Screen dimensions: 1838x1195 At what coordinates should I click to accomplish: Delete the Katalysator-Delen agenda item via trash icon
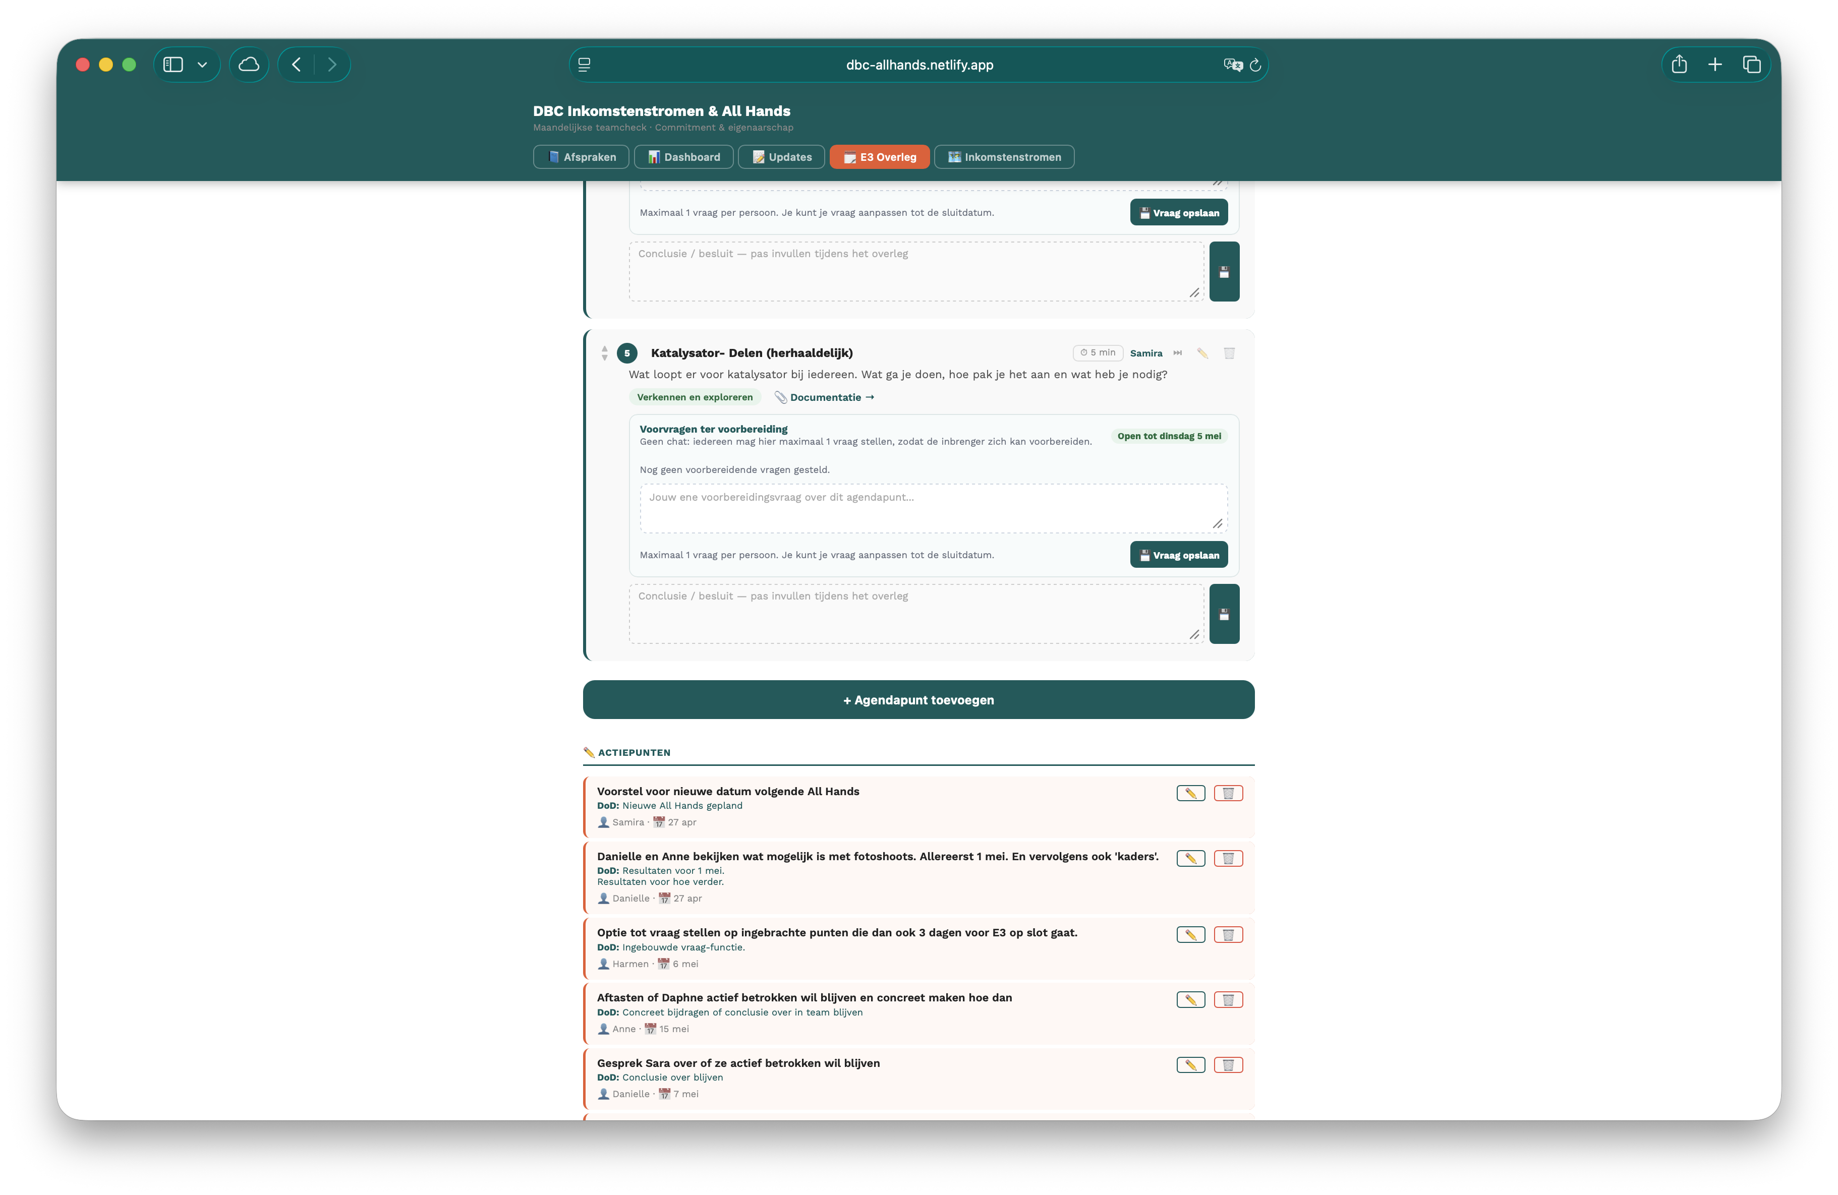click(1229, 353)
